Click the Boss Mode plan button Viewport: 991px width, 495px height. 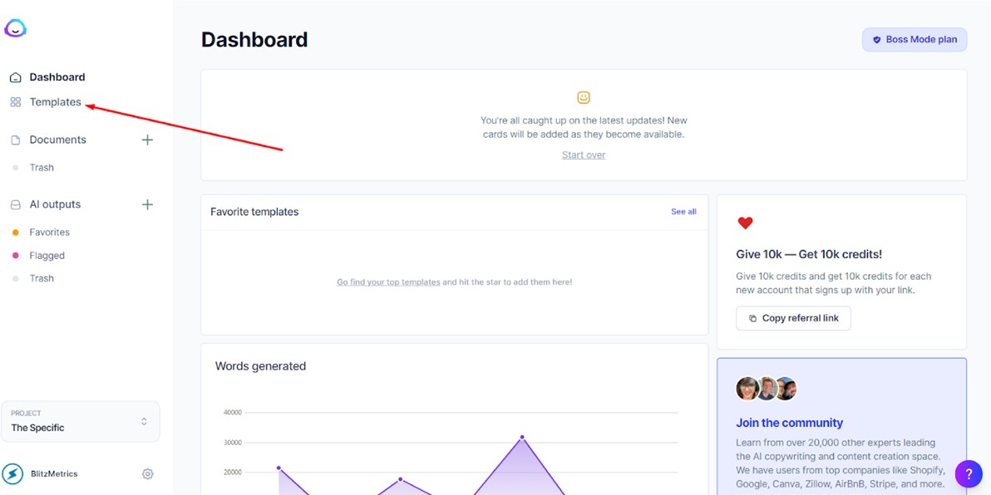tap(914, 39)
